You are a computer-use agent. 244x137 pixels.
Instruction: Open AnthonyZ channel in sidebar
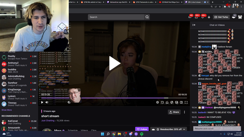point(19,64)
